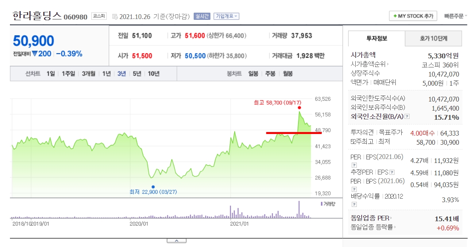Click the 4.00매수 investment opinion value
This screenshot has height=247, width=468.
(422, 133)
